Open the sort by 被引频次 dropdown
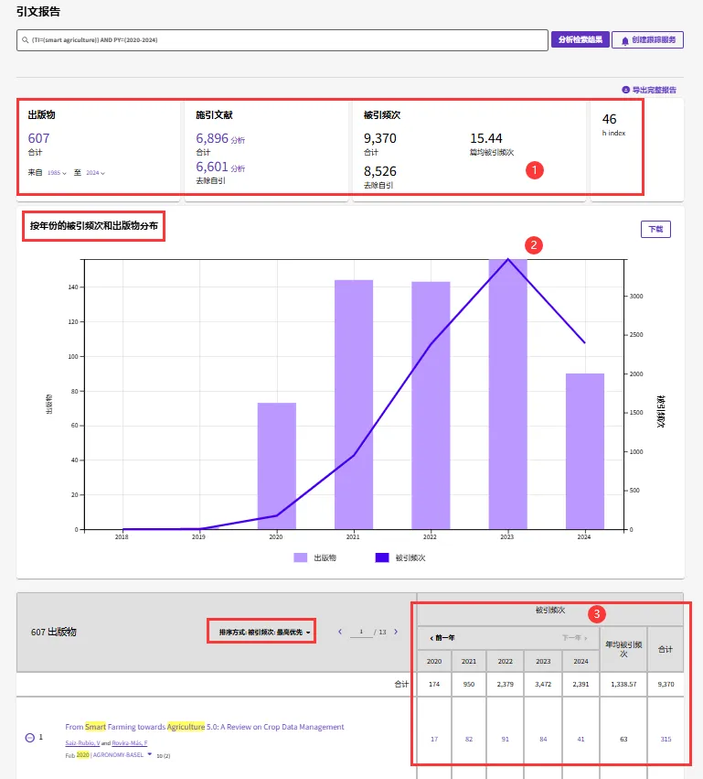 point(265,633)
